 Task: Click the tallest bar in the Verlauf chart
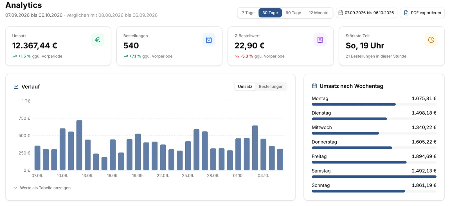tap(79, 145)
